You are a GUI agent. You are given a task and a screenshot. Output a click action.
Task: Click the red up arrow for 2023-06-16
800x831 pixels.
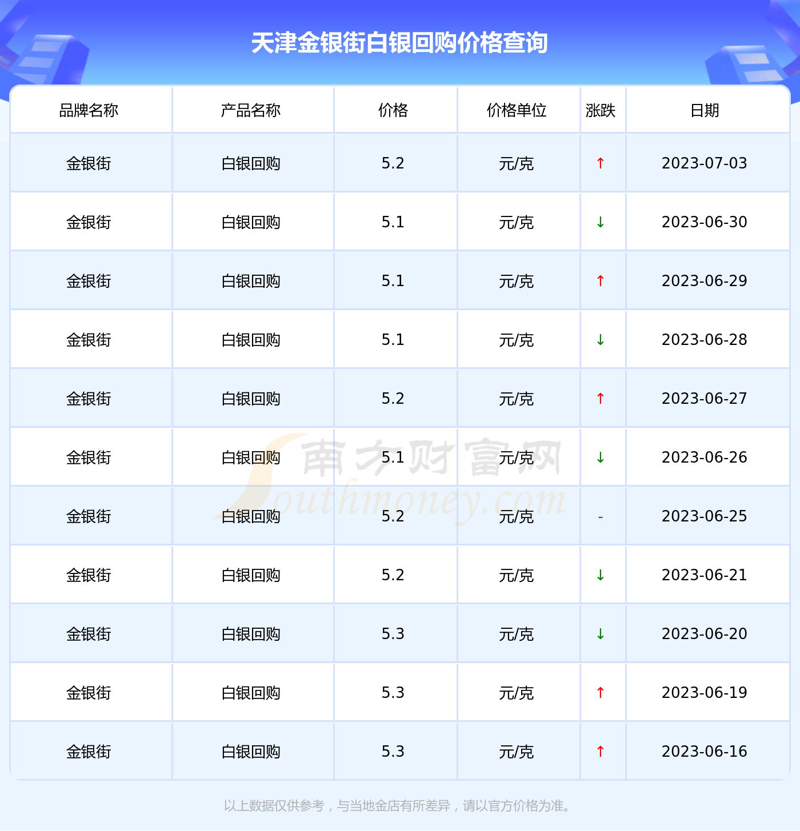tap(601, 752)
